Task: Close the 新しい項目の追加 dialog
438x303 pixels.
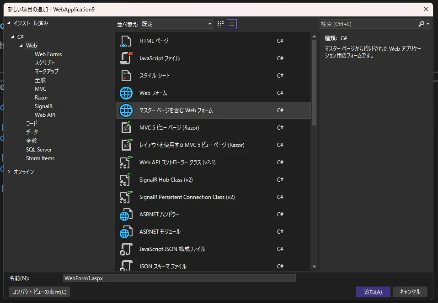Action: 426,9
